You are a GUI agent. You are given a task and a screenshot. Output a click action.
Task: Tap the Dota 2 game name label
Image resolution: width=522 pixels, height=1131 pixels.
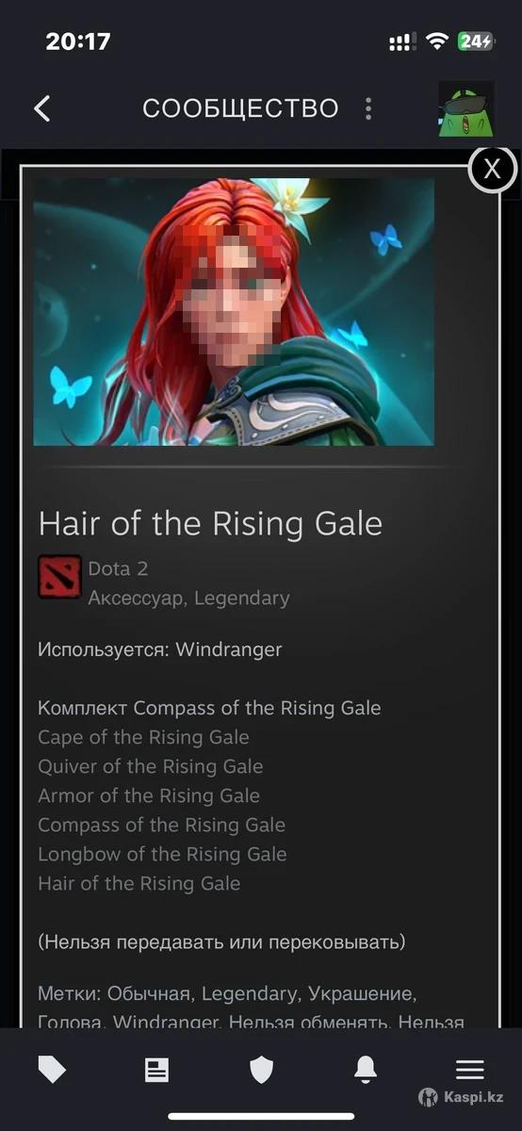(118, 568)
